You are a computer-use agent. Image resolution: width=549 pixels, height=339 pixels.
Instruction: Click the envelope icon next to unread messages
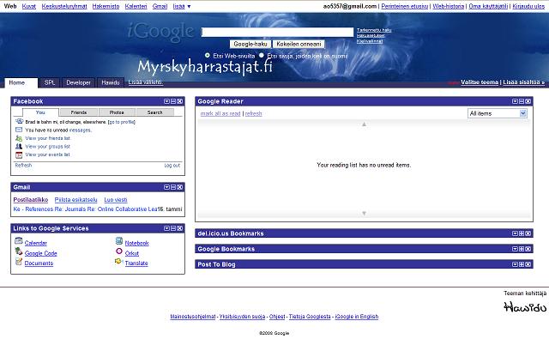[x=19, y=130]
